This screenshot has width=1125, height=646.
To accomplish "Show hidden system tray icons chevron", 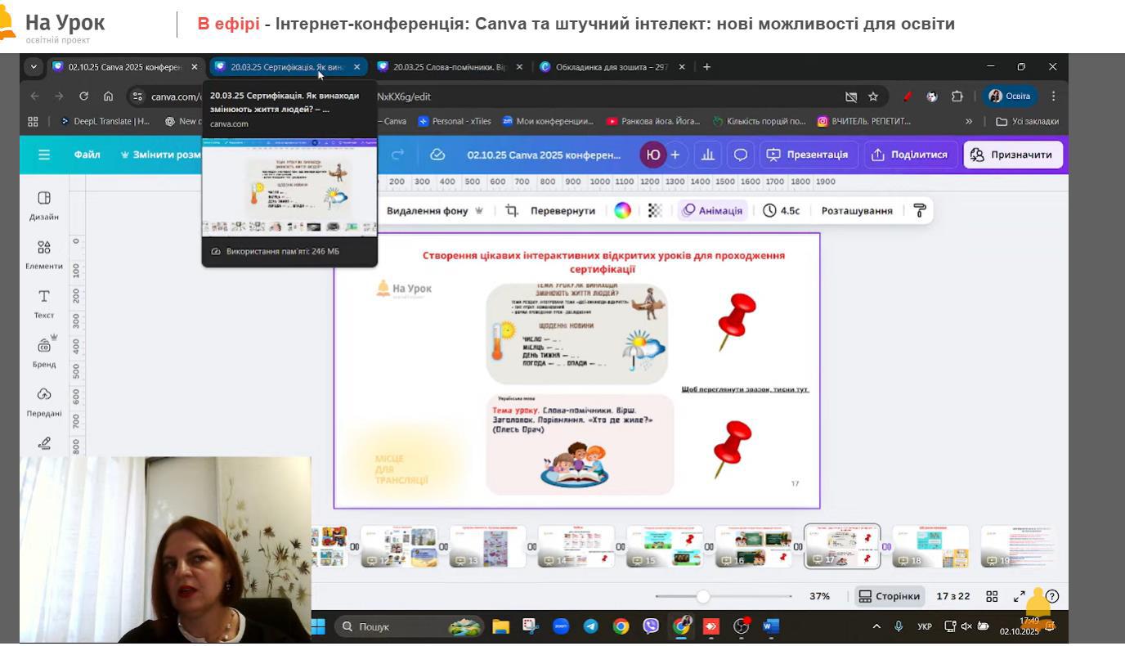I will (876, 627).
